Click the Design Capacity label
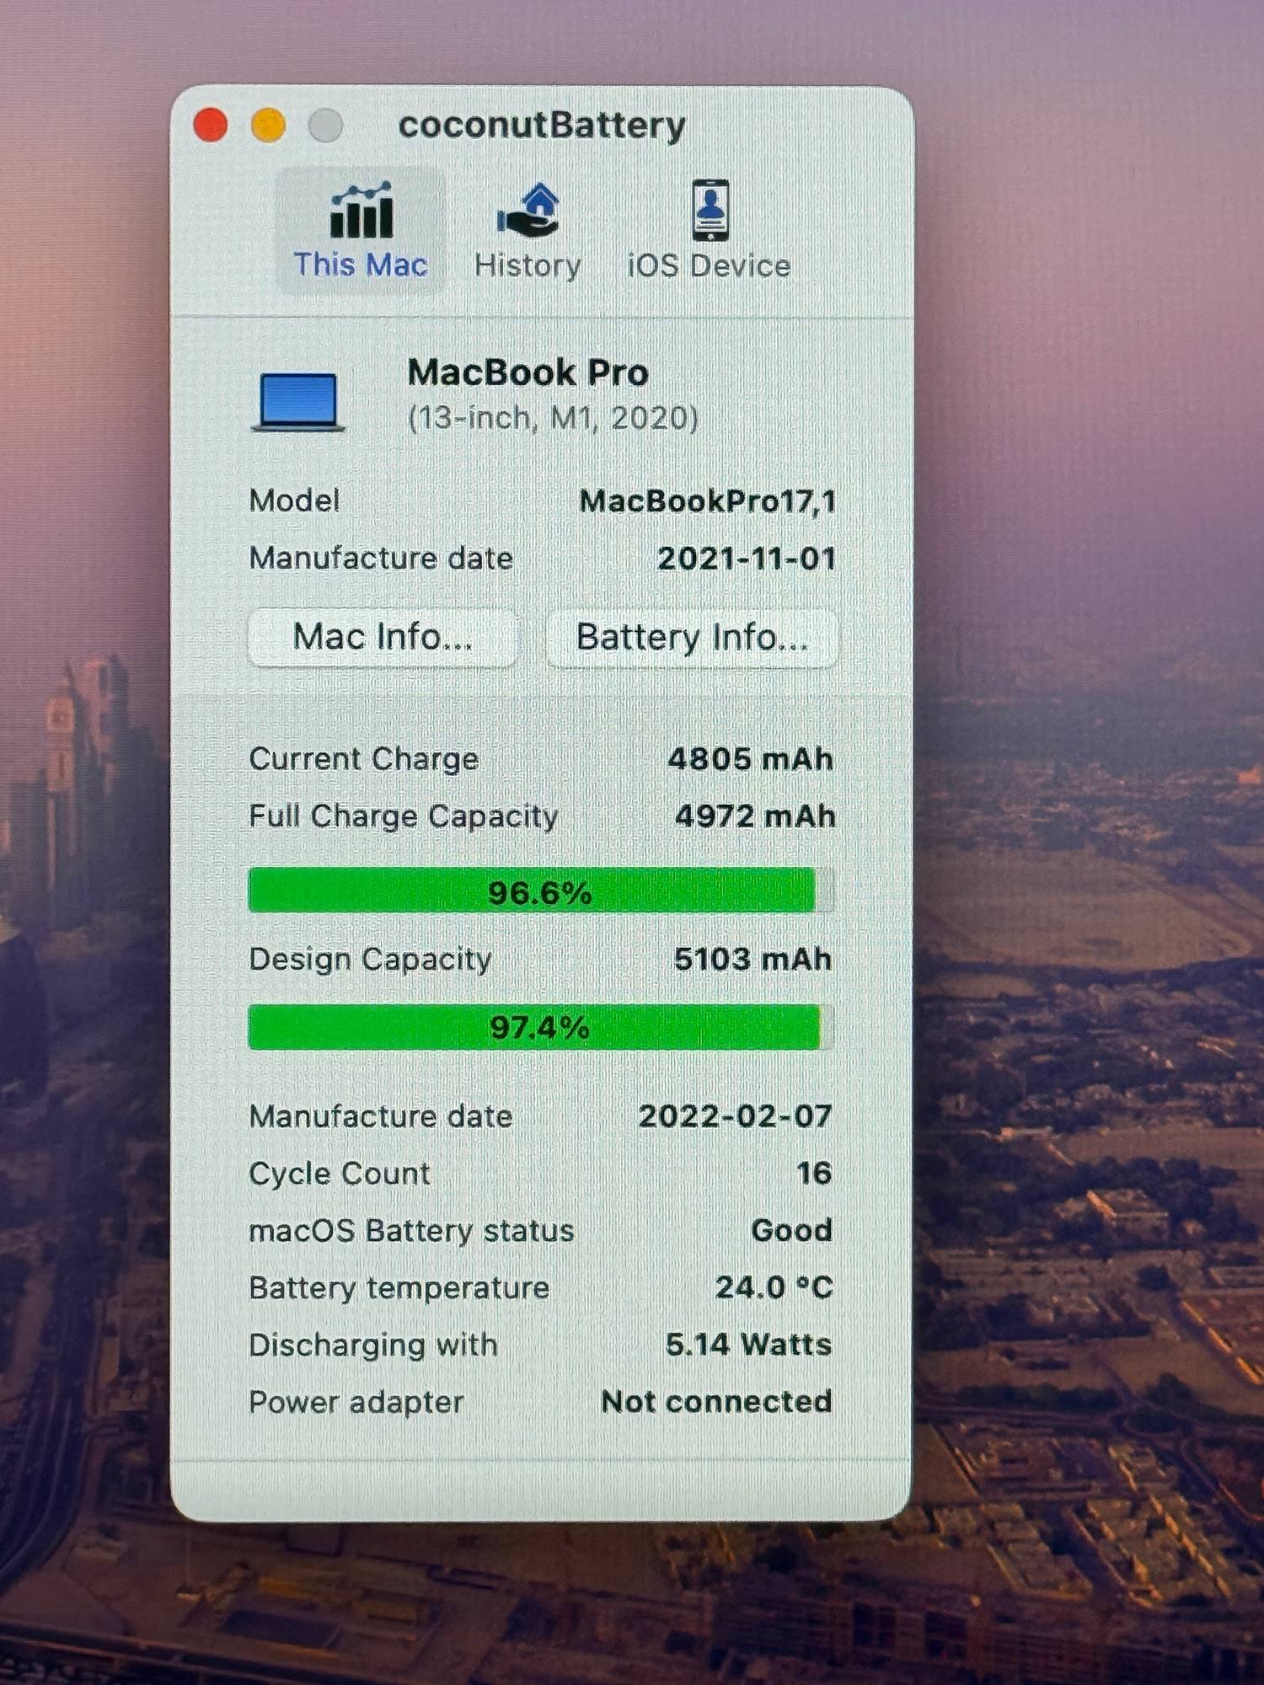This screenshot has height=1685, width=1264. click(x=370, y=960)
